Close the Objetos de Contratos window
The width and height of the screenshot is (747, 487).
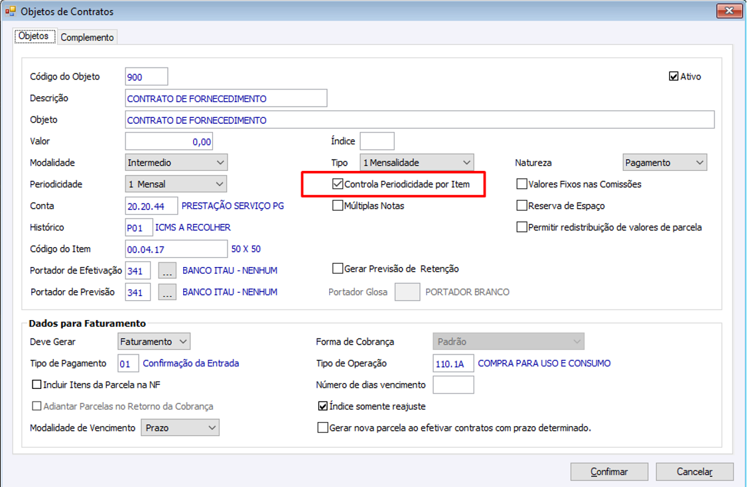(x=729, y=11)
